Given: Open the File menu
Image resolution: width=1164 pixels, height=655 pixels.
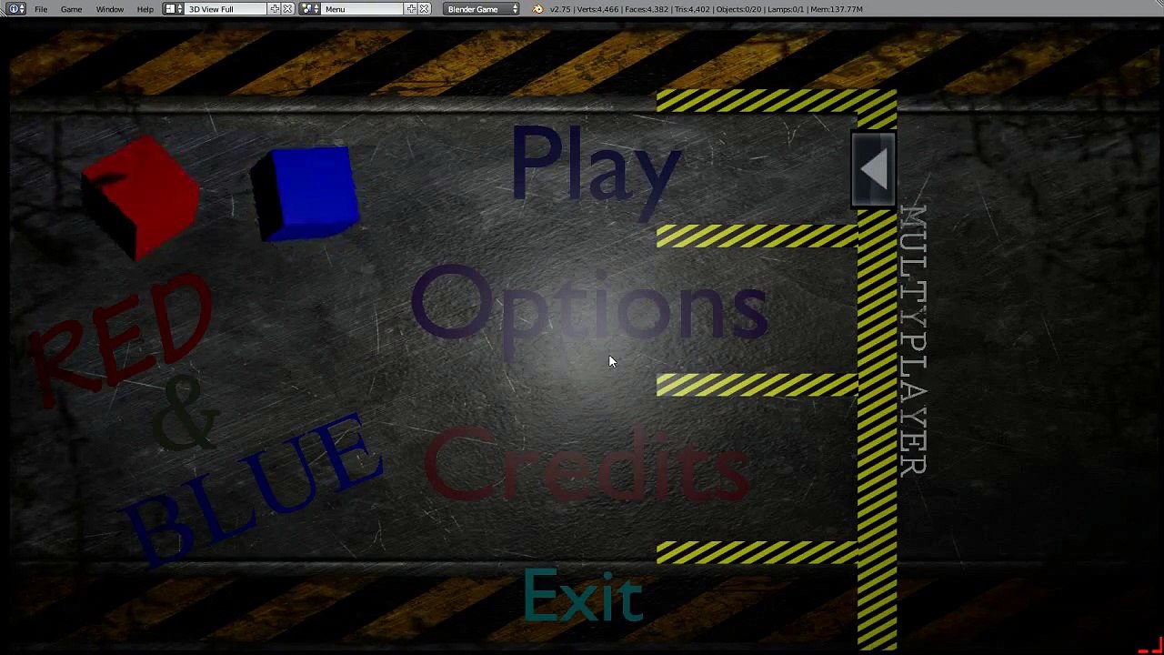Looking at the screenshot, I should coord(41,9).
